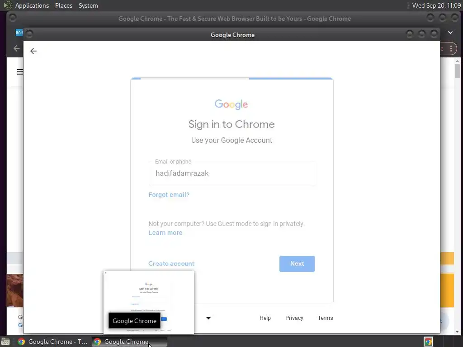Screen dimensions: 463x347
Task: Expand the tab search chevron in the background Chrome window
Action: (450, 33)
